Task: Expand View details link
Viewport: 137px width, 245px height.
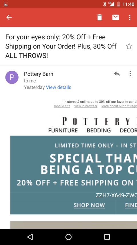Action: 58,87
